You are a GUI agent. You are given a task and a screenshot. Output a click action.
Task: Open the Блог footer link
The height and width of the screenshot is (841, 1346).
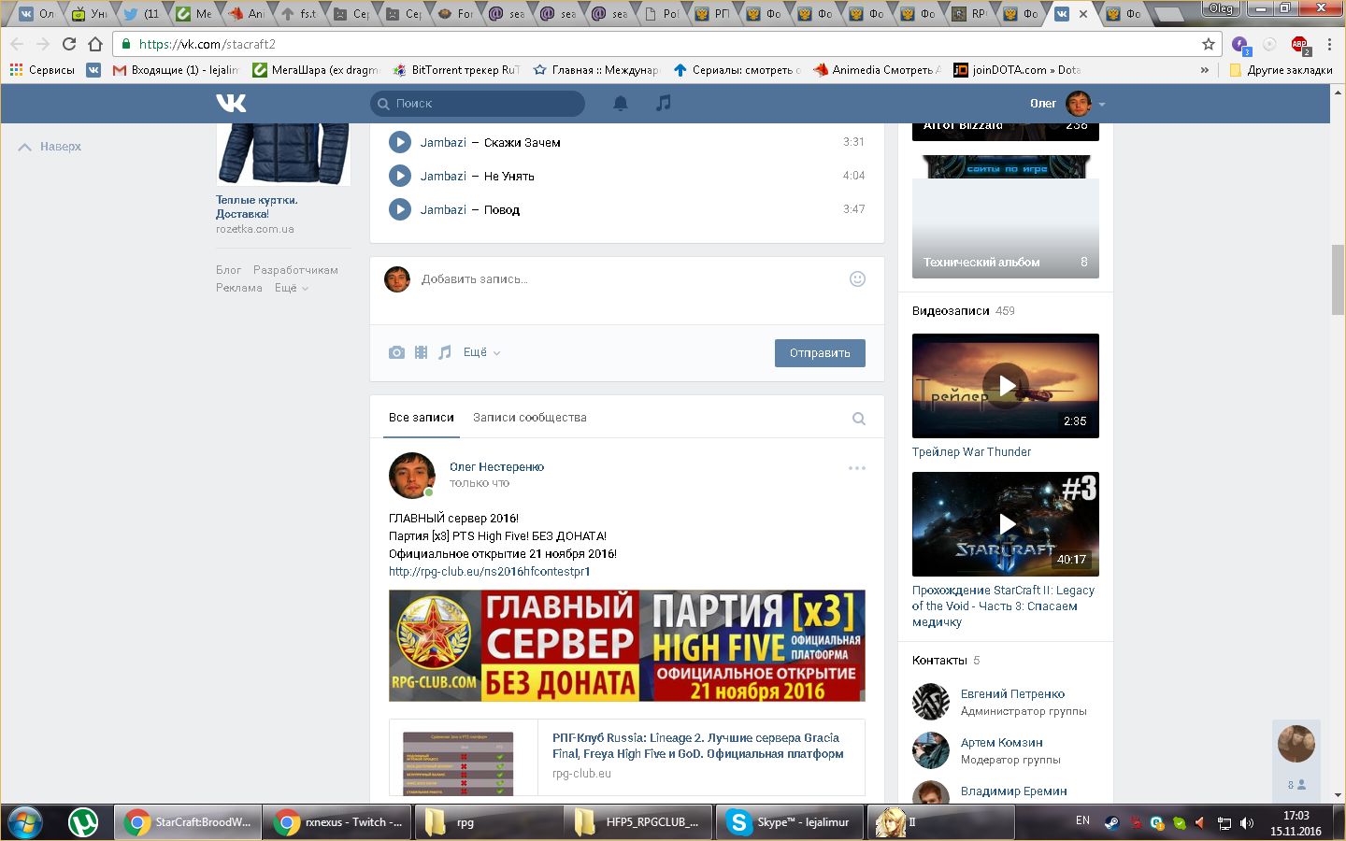[229, 270]
